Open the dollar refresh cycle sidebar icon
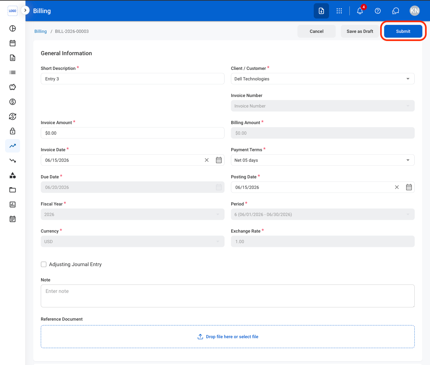430x365 pixels. click(12, 116)
